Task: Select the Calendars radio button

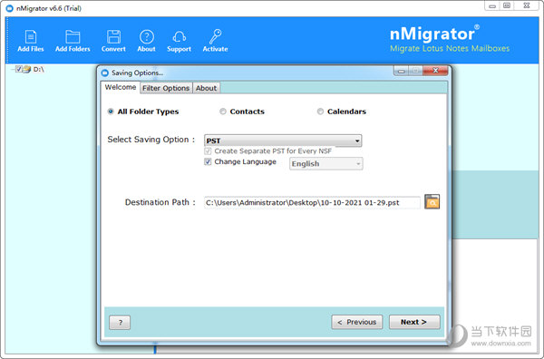Action: 320,112
